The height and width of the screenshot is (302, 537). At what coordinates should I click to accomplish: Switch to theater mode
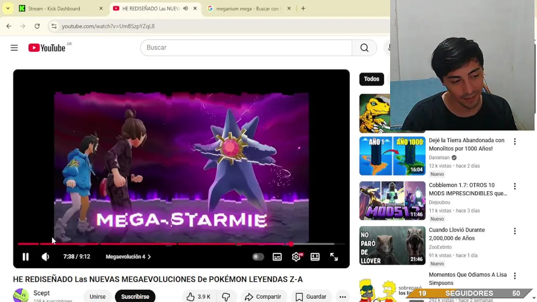(315, 257)
